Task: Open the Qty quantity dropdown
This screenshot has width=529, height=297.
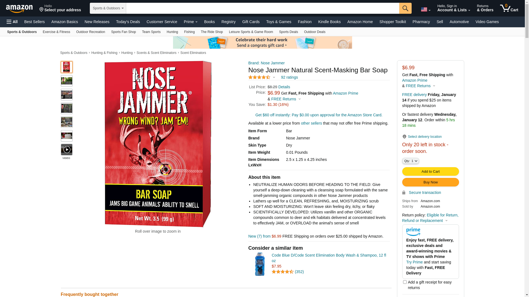Action: click(x=411, y=161)
